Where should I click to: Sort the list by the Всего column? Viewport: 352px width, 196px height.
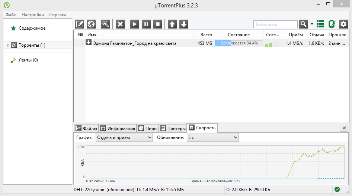point(206,34)
